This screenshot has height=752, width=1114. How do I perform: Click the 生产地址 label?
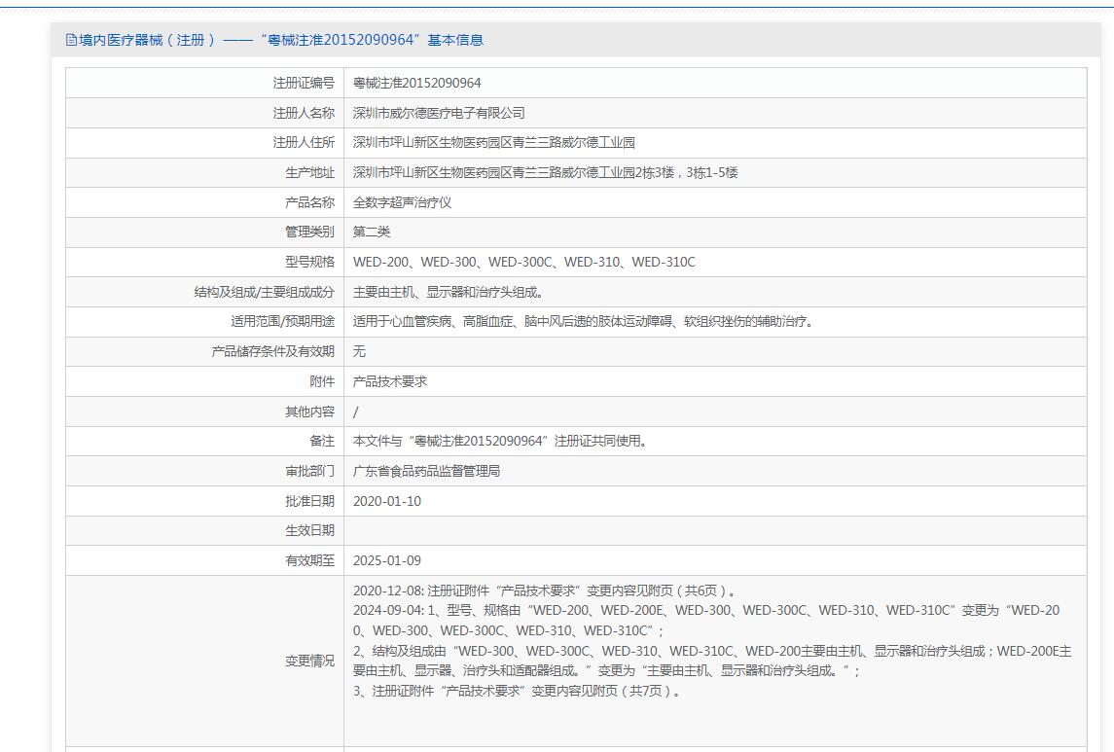tap(309, 172)
